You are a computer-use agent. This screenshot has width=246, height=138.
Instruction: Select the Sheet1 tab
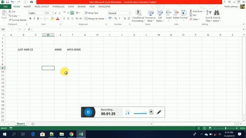pos(21,124)
